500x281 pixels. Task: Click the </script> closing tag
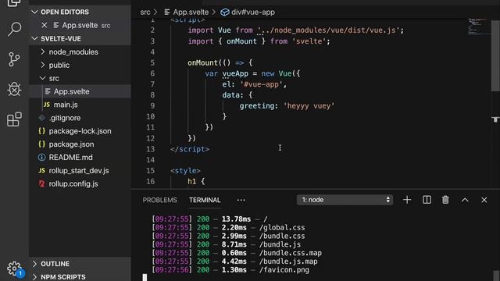click(x=190, y=149)
